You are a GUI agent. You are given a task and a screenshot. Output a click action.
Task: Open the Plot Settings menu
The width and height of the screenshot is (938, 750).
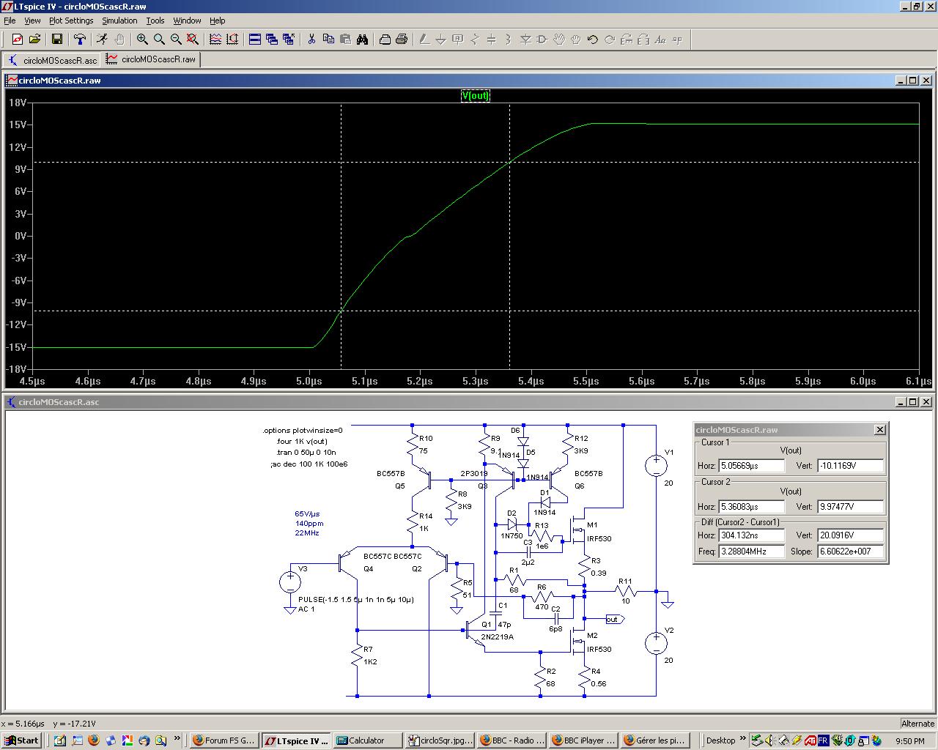click(x=71, y=21)
